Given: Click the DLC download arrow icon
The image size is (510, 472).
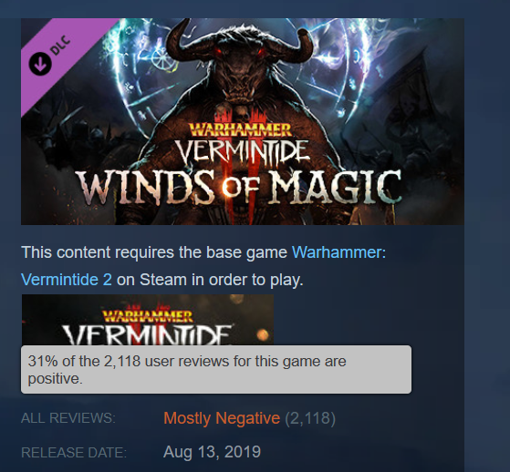Looking at the screenshot, I should coord(40,64).
